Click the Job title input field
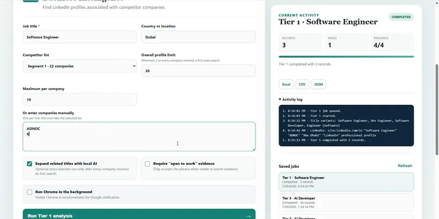The width and height of the screenshot is (439, 219). (80, 37)
